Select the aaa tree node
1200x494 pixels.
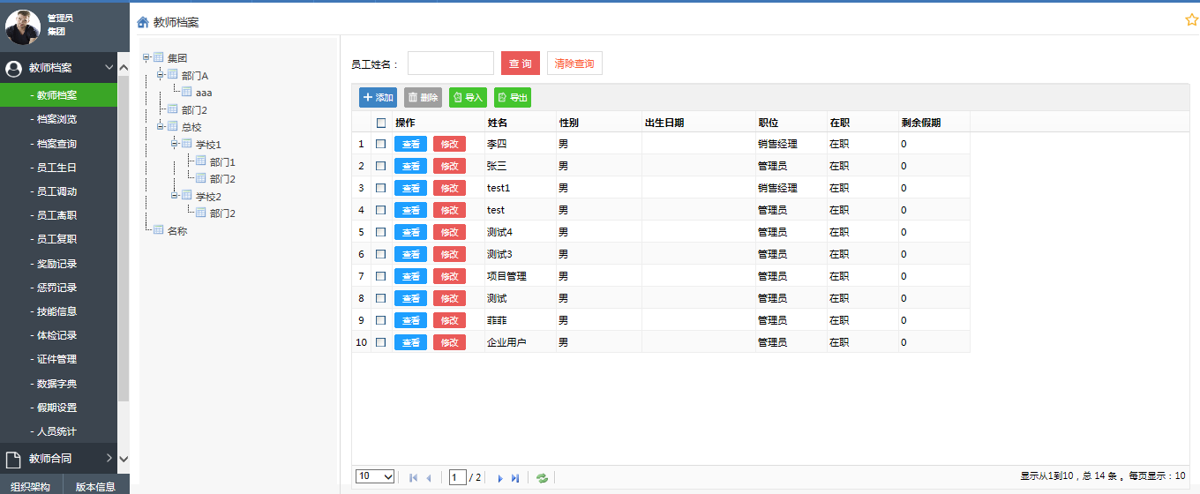click(x=204, y=92)
